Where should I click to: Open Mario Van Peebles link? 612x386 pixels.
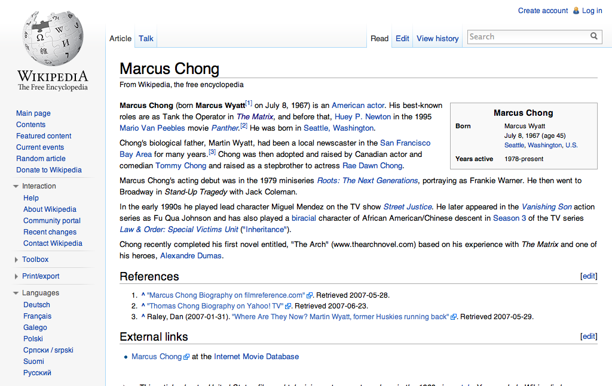152,128
